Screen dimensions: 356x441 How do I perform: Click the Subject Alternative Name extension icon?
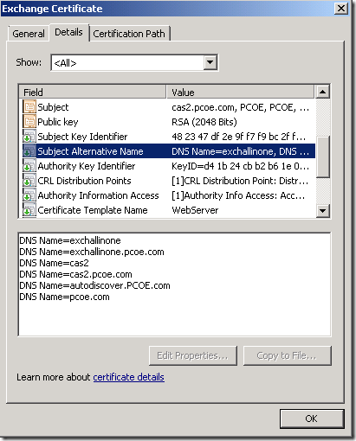tap(29, 151)
